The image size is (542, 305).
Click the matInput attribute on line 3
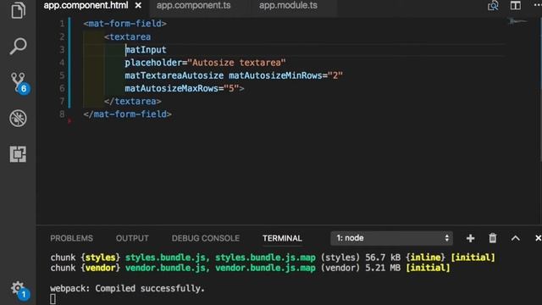[146, 50]
